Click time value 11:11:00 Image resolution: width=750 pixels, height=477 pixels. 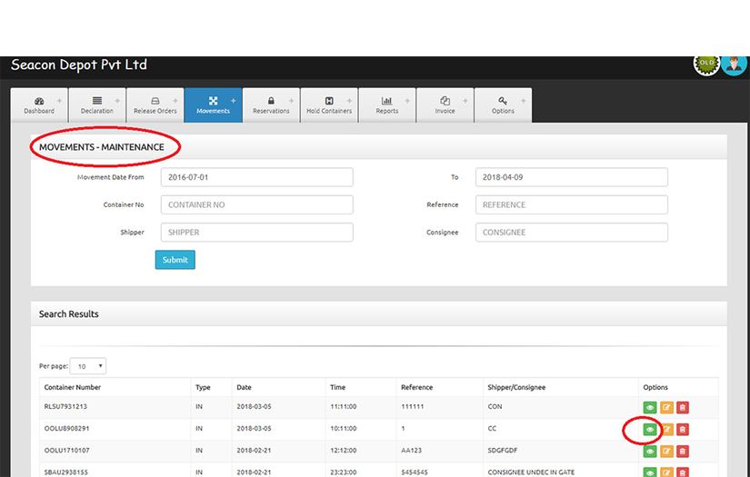tap(344, 407)
